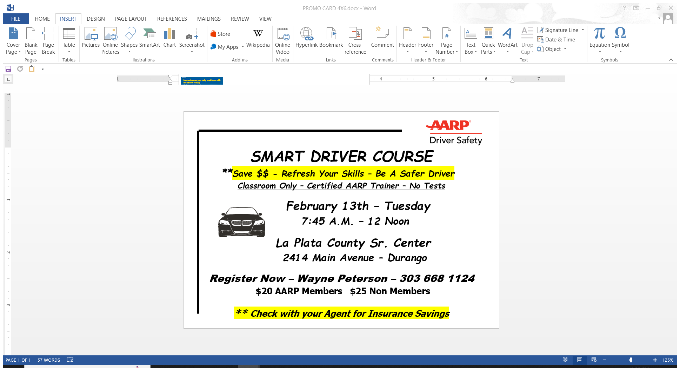680x368 pixels.
Task: Switch to the VIEW tab
Action: 265,19
